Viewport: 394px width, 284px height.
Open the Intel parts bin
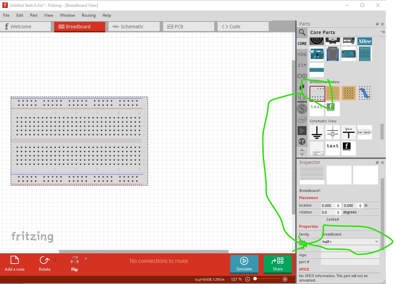pos(302,120)
